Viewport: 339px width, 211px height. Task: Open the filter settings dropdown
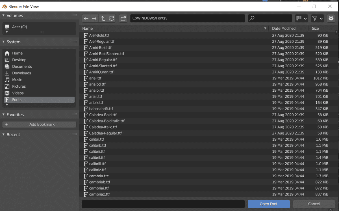(x=317, y=18)
